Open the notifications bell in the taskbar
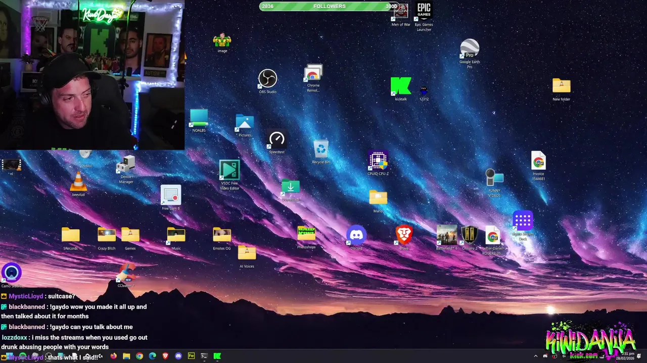Image resolution: width=647 pixels, height=363 pixels. pos(639,356)
